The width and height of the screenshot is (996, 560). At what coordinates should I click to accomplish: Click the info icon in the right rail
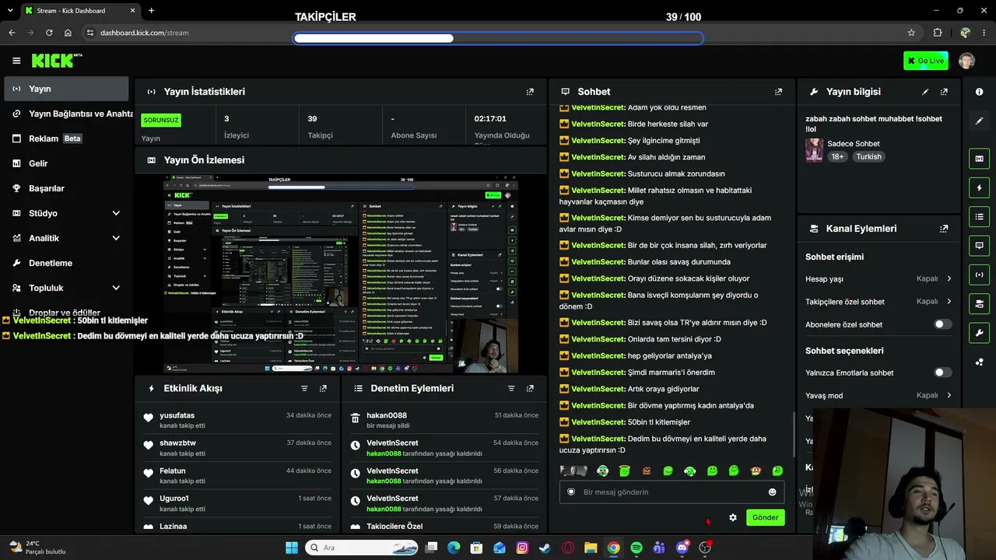coord(979,92)
